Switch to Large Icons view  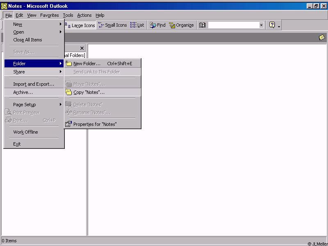point(80,25)
